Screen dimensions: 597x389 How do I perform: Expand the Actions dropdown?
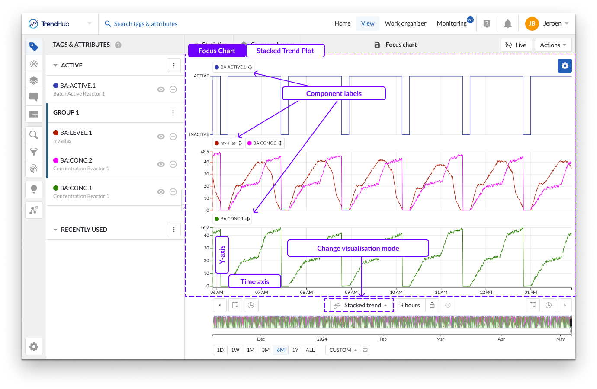pyautogui.click(x=553, y=45)
